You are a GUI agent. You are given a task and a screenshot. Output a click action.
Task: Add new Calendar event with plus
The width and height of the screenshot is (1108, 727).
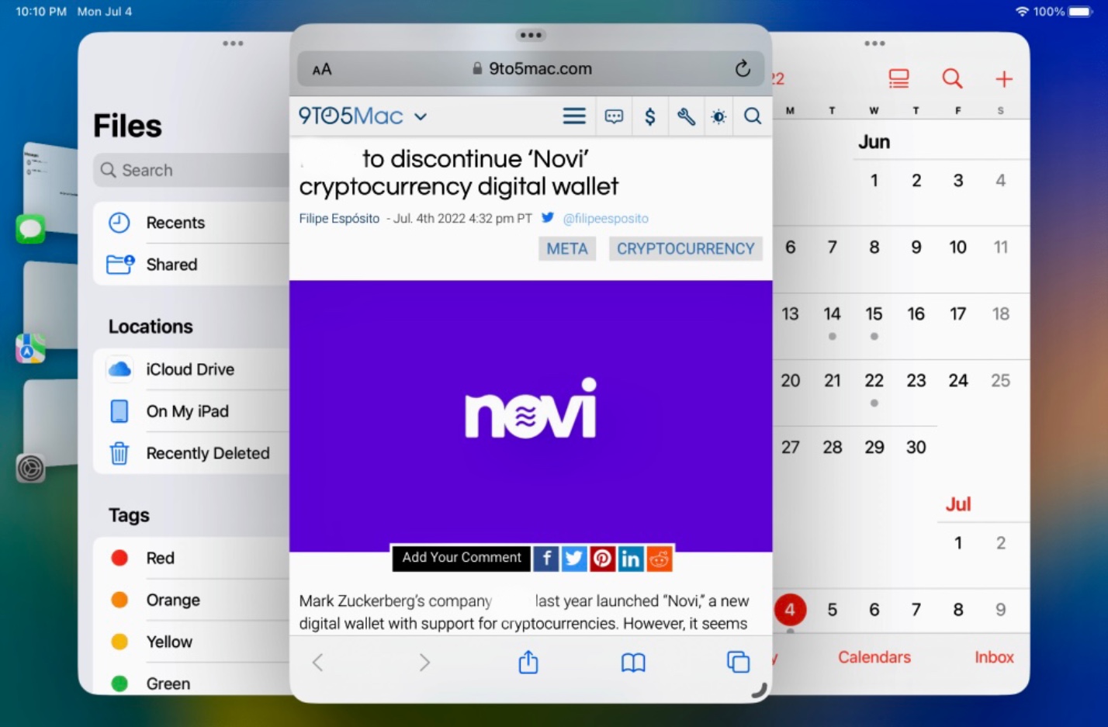(1004, 78)
